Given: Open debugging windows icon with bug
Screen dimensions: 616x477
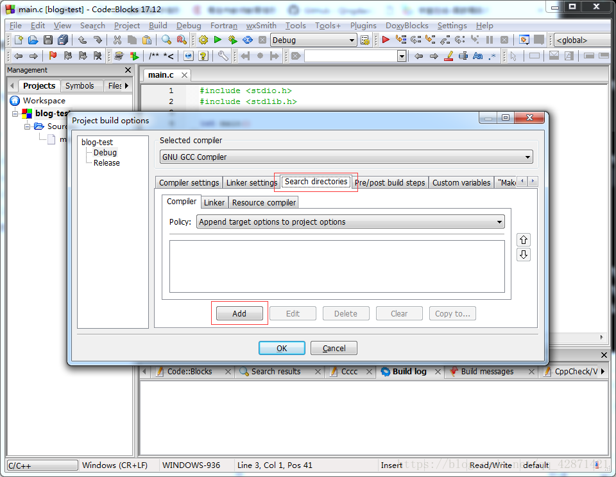Looking at the screenshot, I should 524,40.
